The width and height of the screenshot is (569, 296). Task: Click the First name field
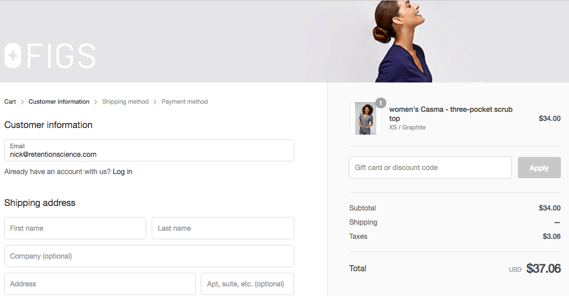(75, 228)
